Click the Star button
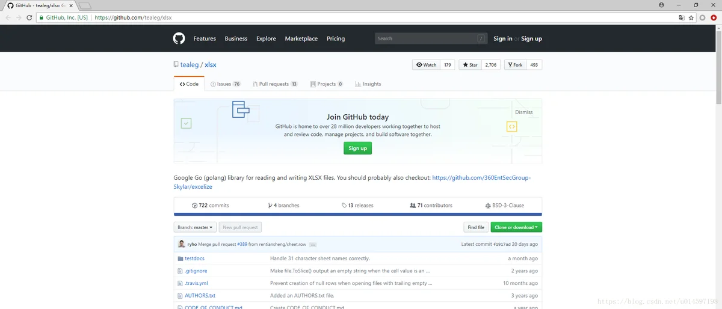Screen dimensions: 722x309 [470, 65]
